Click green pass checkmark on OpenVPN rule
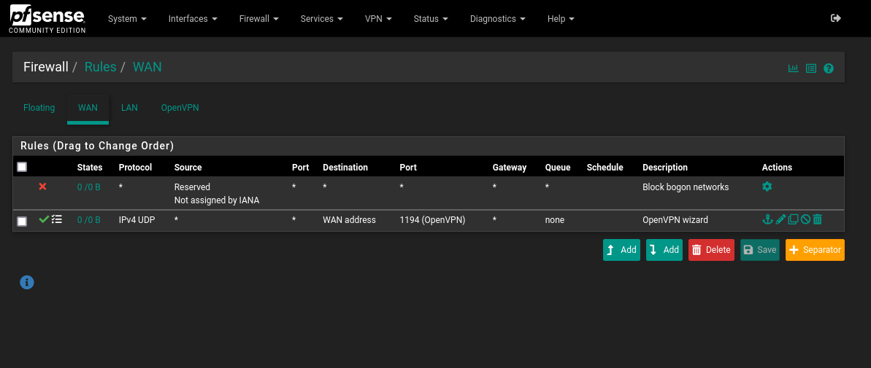The height and width of the screenshot is (368, 871). pos(44,219)
